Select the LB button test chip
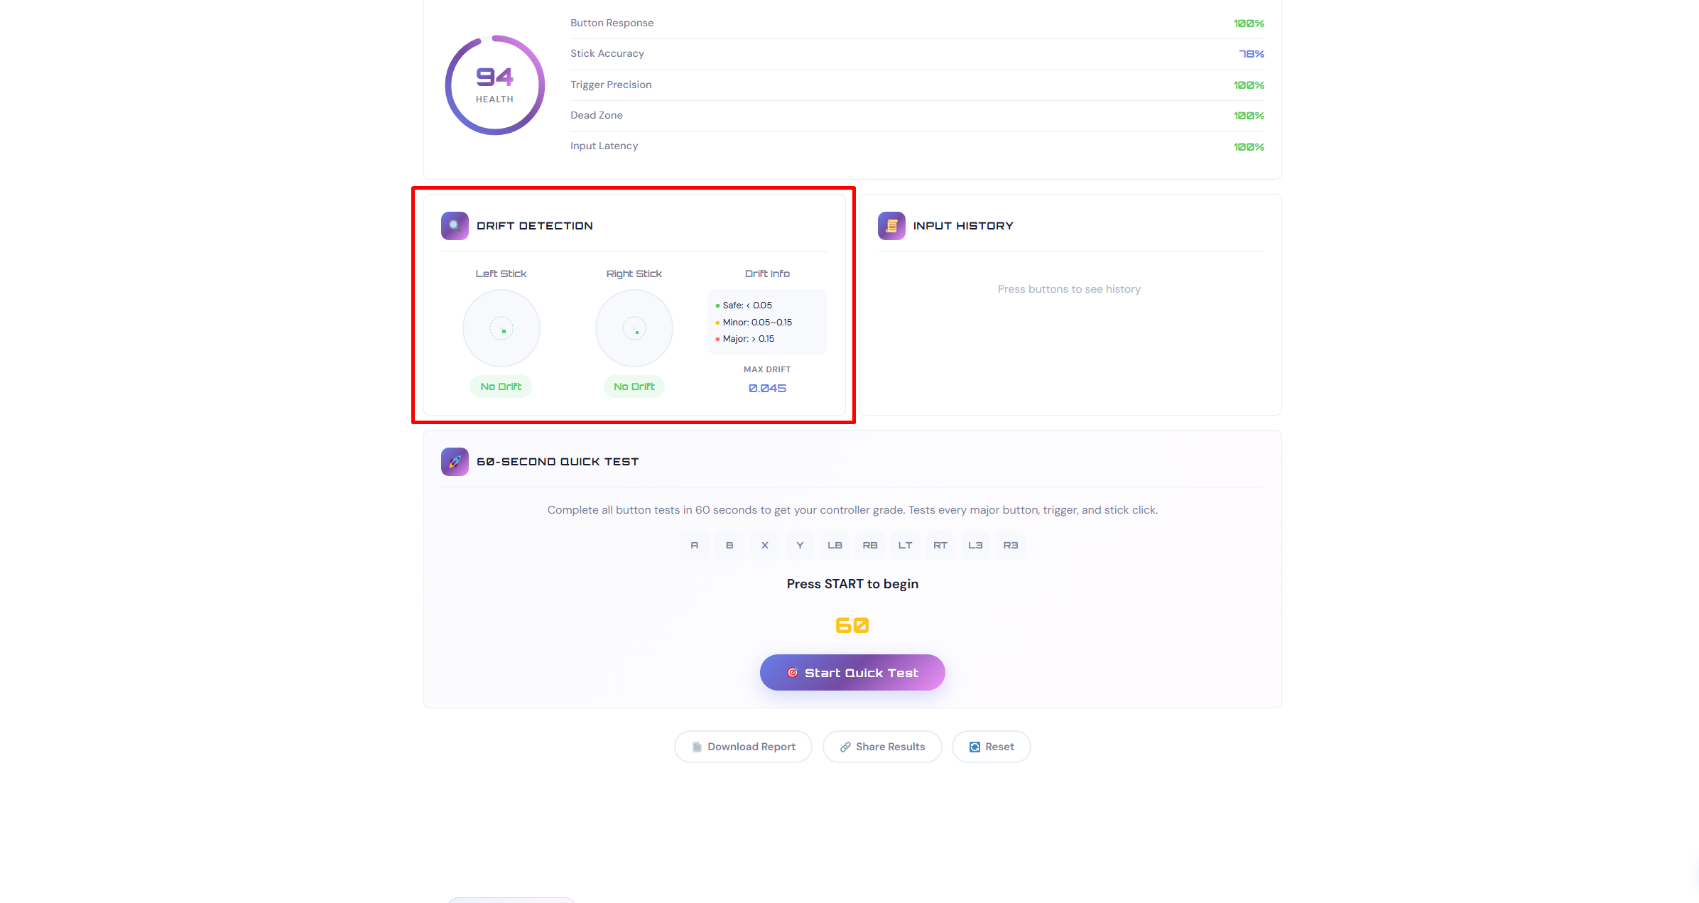1699x903 pixels. coord(835,546)
